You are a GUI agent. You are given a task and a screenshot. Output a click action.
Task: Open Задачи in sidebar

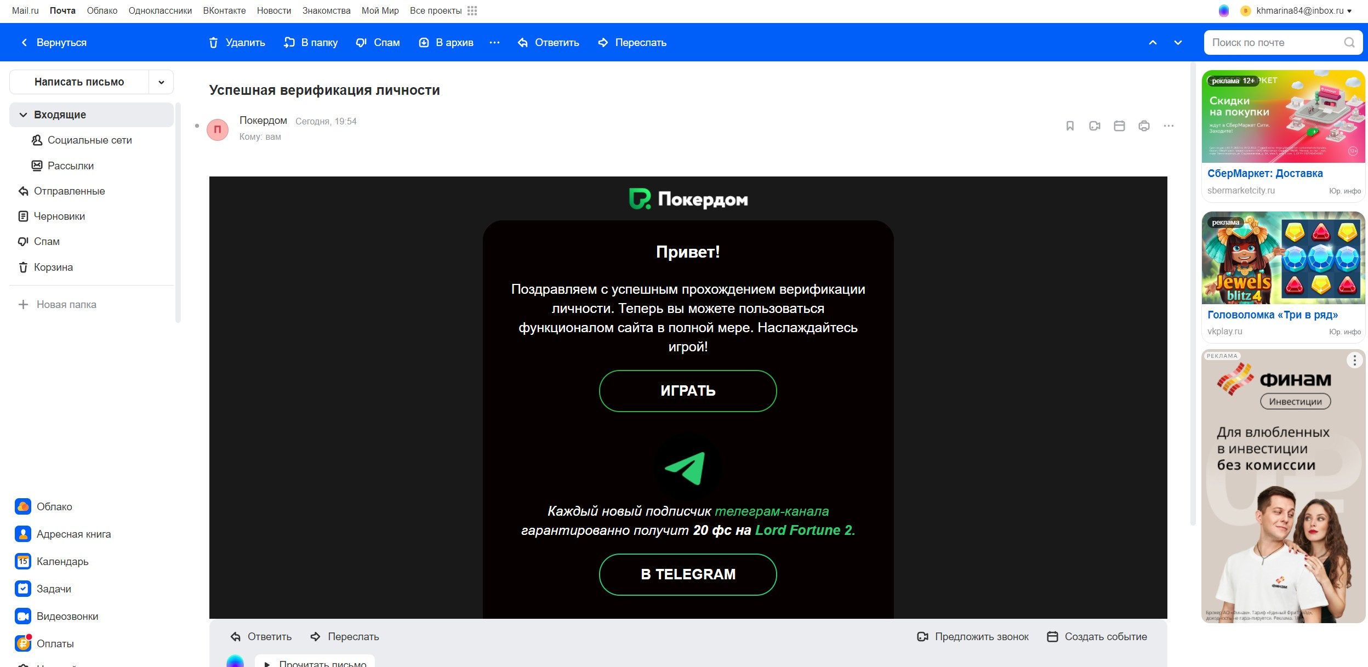[x=43, y=589]
